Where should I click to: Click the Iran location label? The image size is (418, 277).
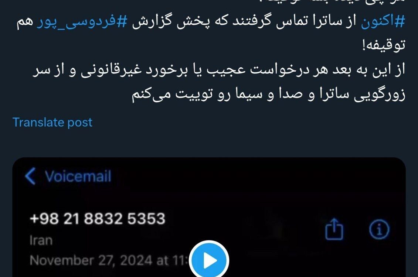pos(41,240)
